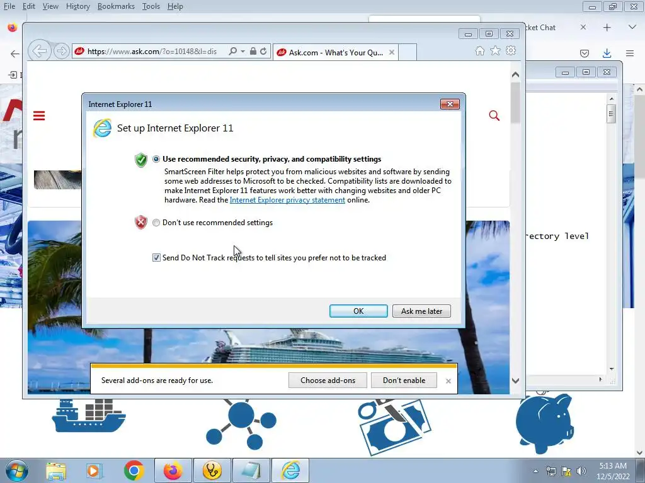
Task: Open the Firefox View menu
Action: (50, 6)
